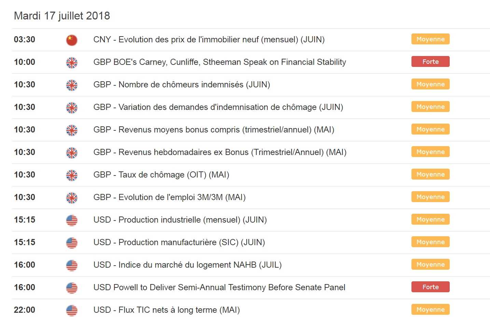490x324 pixels.
Task: Click Moyenne badge for CNY immobilier neuf
Action: [x=430, y=39]
